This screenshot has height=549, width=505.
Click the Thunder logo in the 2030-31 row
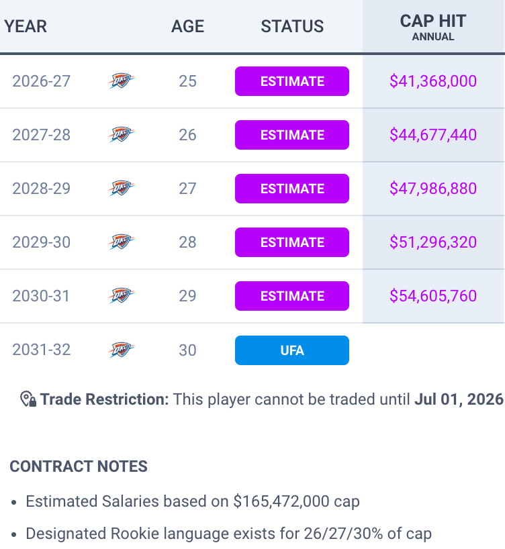(121, 296)
